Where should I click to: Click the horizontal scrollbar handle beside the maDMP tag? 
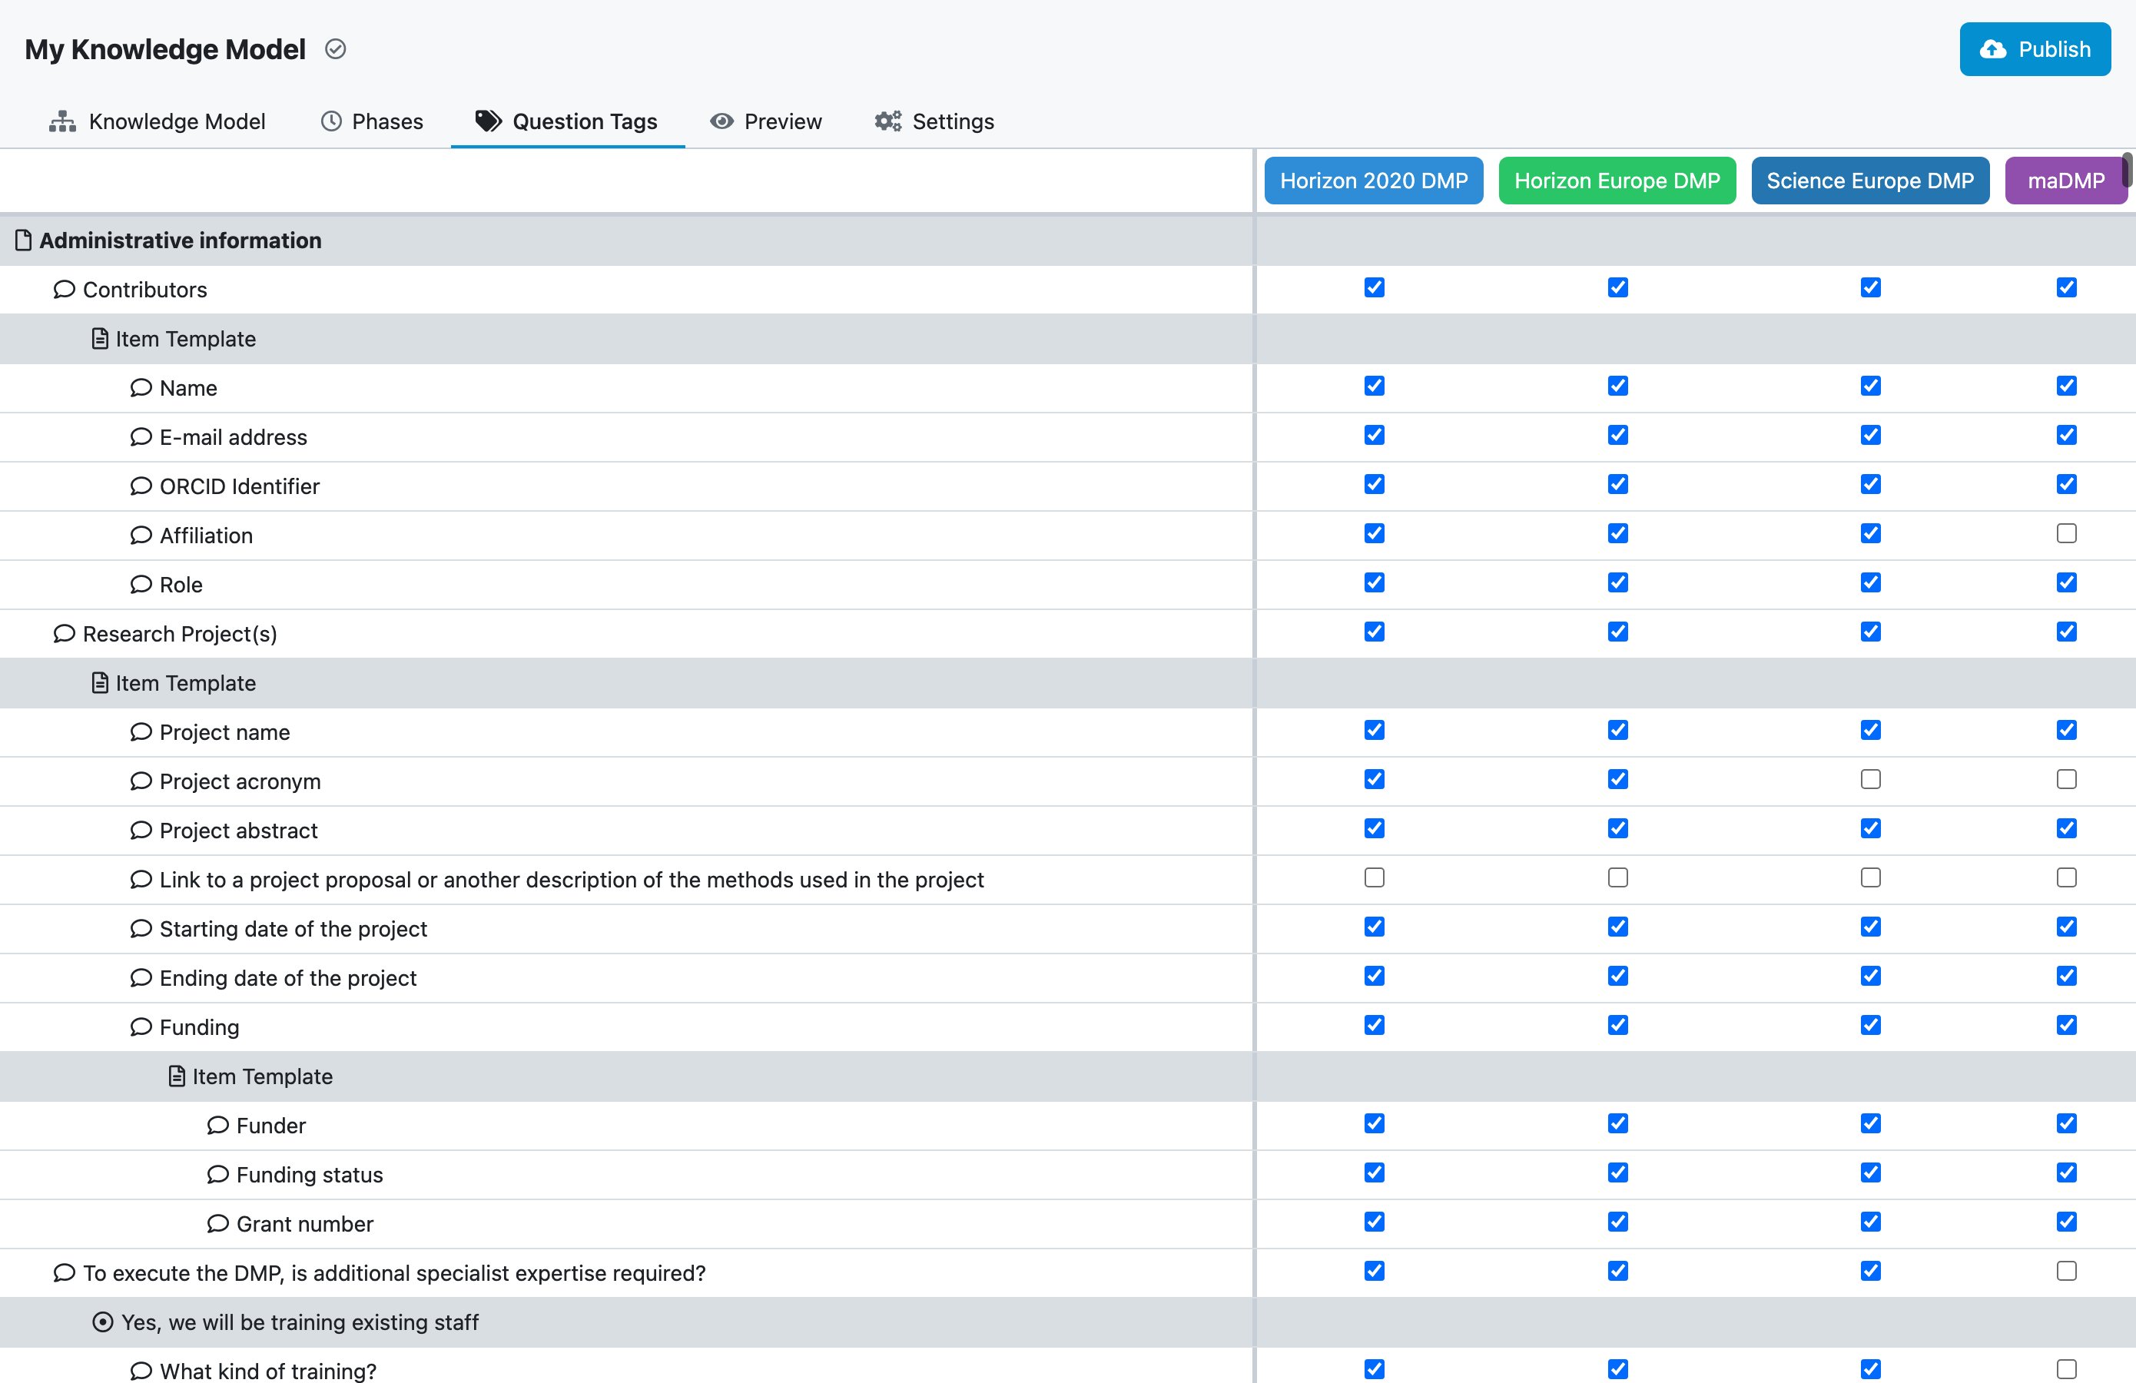tap(2126, 170)
